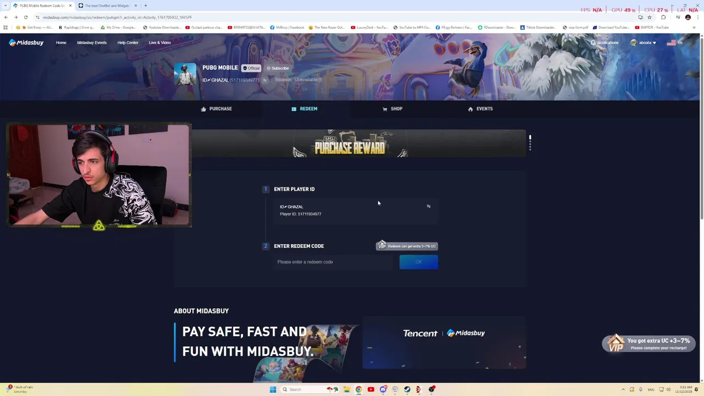
Task: Open Notifications bell
Action: point(604,42)
